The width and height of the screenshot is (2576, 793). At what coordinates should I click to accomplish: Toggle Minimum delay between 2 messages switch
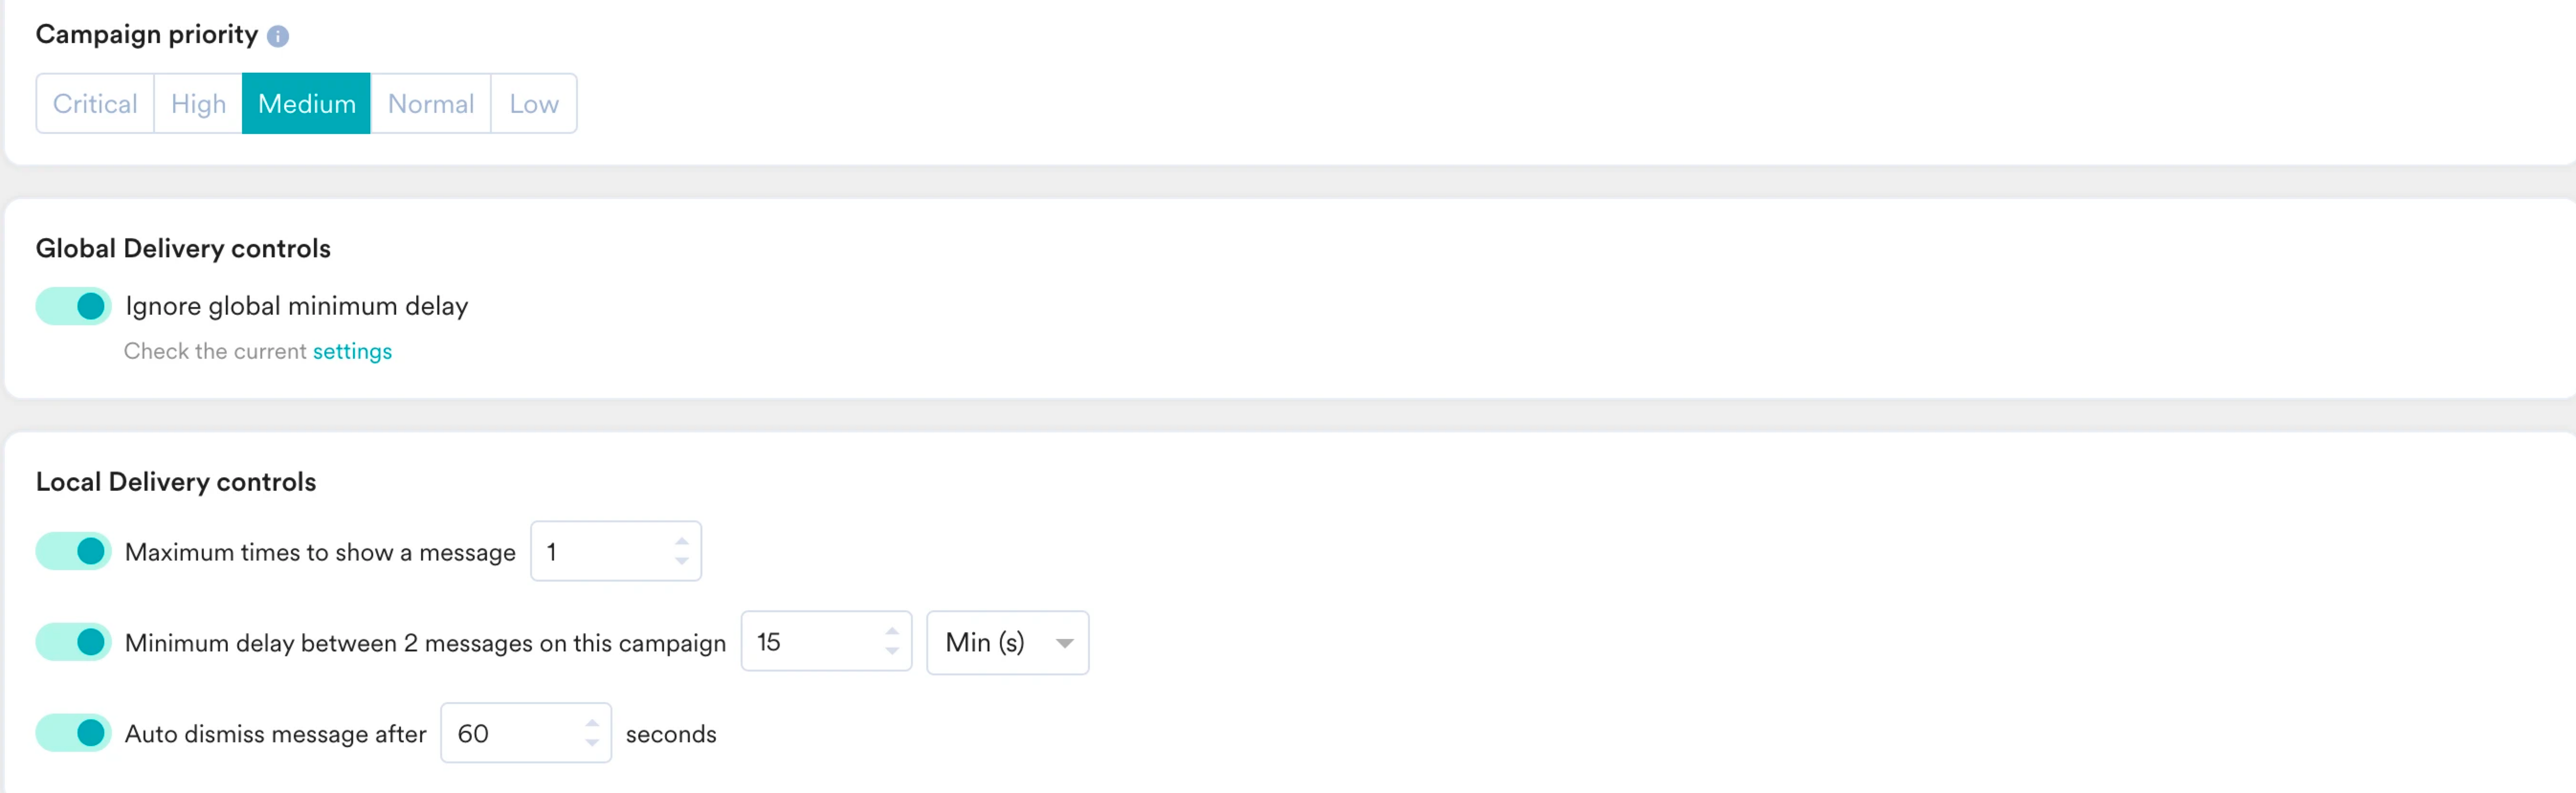point(74,642)
